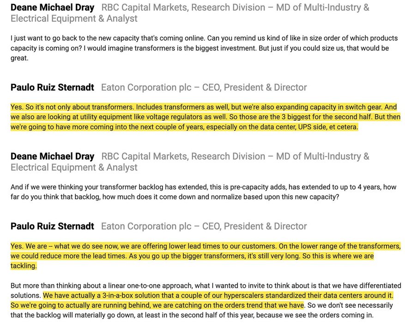This screenshot has height=324, width=405.
Task: Click highlighted '3-in-a-box solution' sentence
Action: tap(218, 295)
